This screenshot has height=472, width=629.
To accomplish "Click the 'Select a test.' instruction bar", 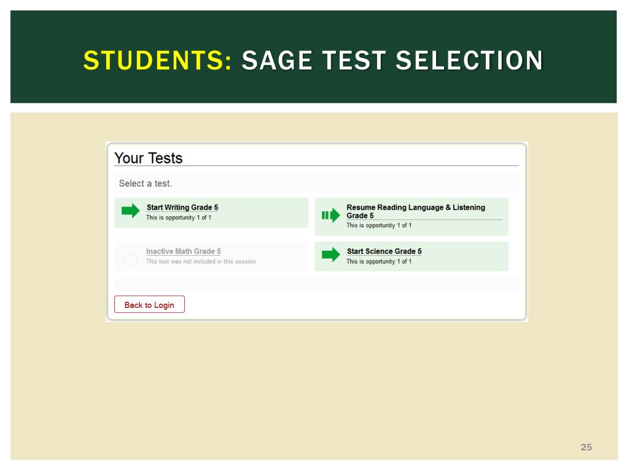I will coord(316,183).
